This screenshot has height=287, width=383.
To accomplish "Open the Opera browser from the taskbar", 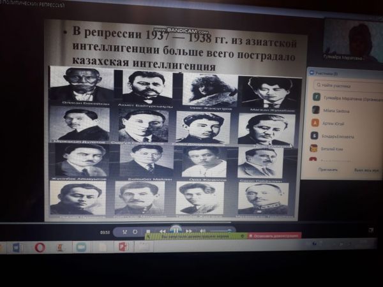I will coord(40,247).
